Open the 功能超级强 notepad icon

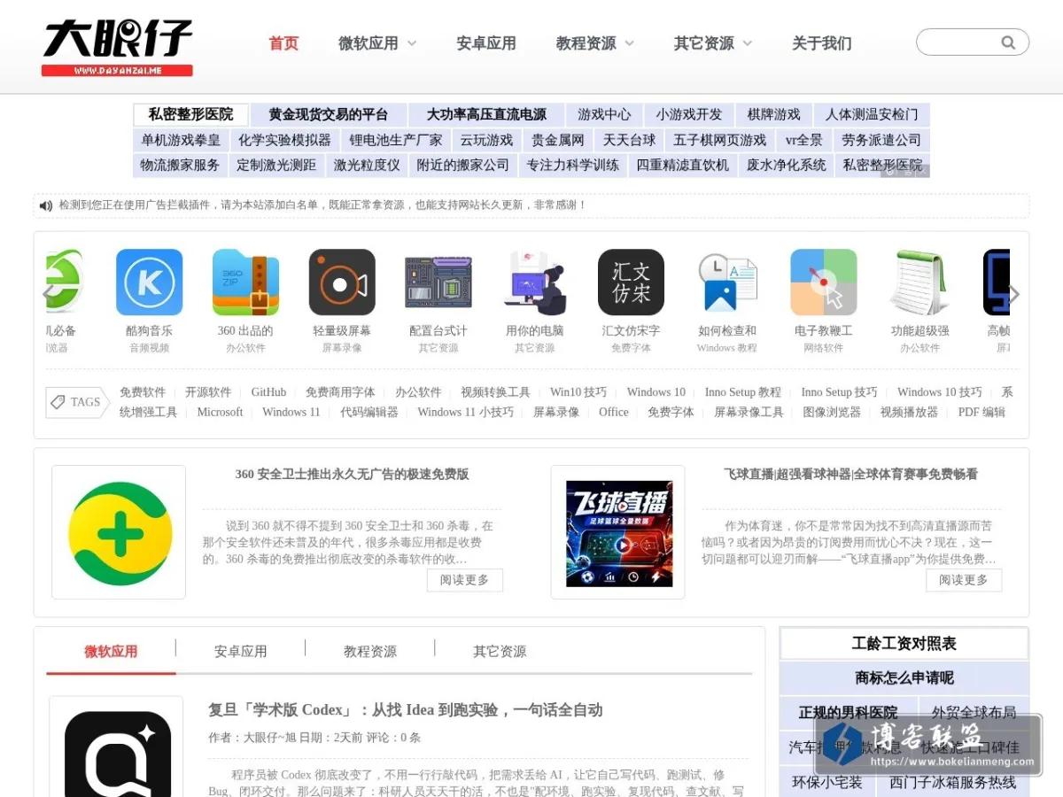920,282
